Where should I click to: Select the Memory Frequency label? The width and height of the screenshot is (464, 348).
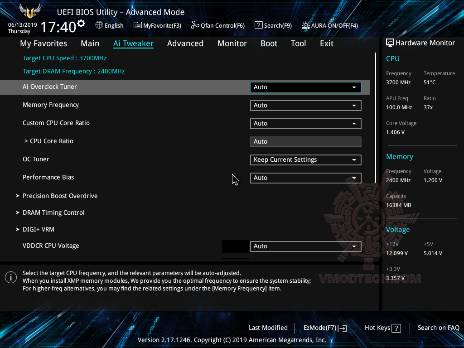[x=51, y=105]
